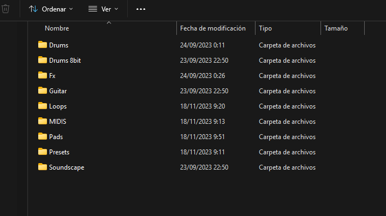Click the trash delete icon in toolbar
The image size is (386, 216).
click(5, 9)
